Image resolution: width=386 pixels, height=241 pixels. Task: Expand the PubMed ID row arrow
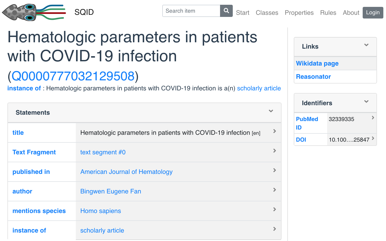pyautogui.click(x=373, y=118)
